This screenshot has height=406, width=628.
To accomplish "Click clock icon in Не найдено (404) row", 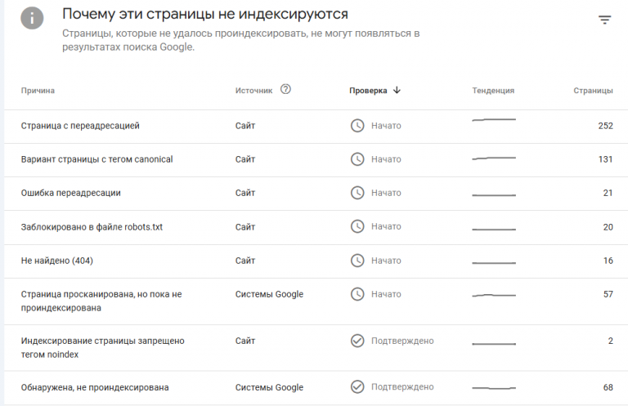I will point(357,261).
